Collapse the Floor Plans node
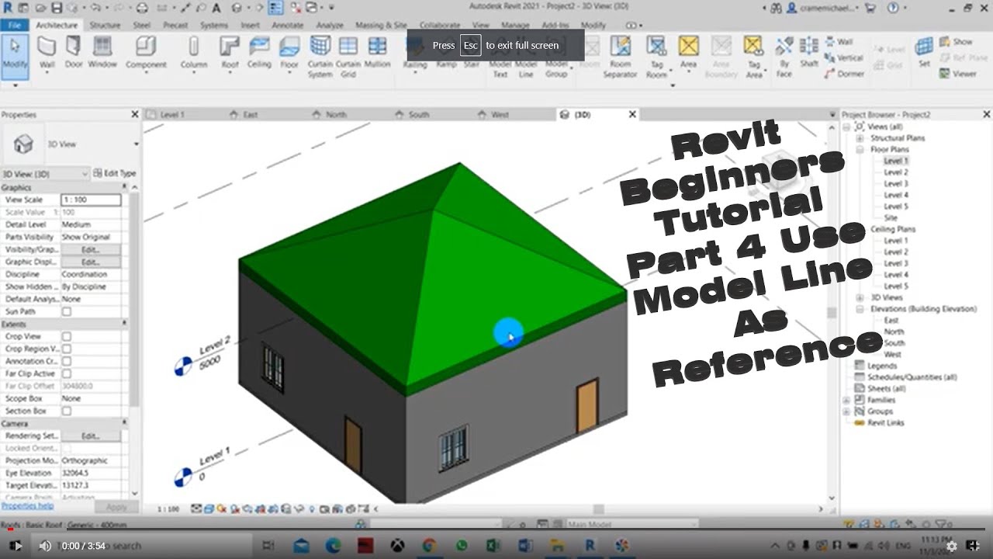 pos(860,149)
